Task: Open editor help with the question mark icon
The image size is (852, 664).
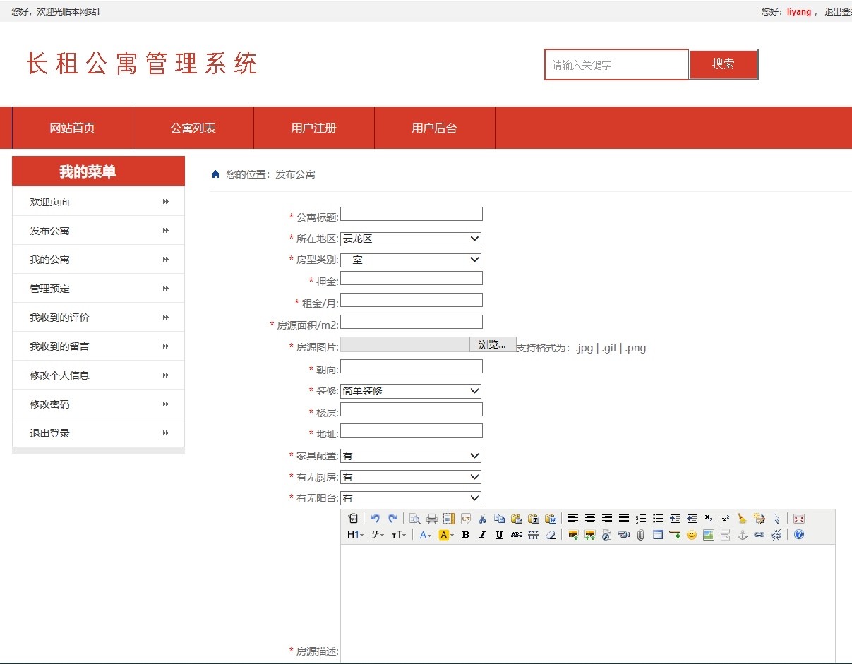Action: [x=799, y=535]
